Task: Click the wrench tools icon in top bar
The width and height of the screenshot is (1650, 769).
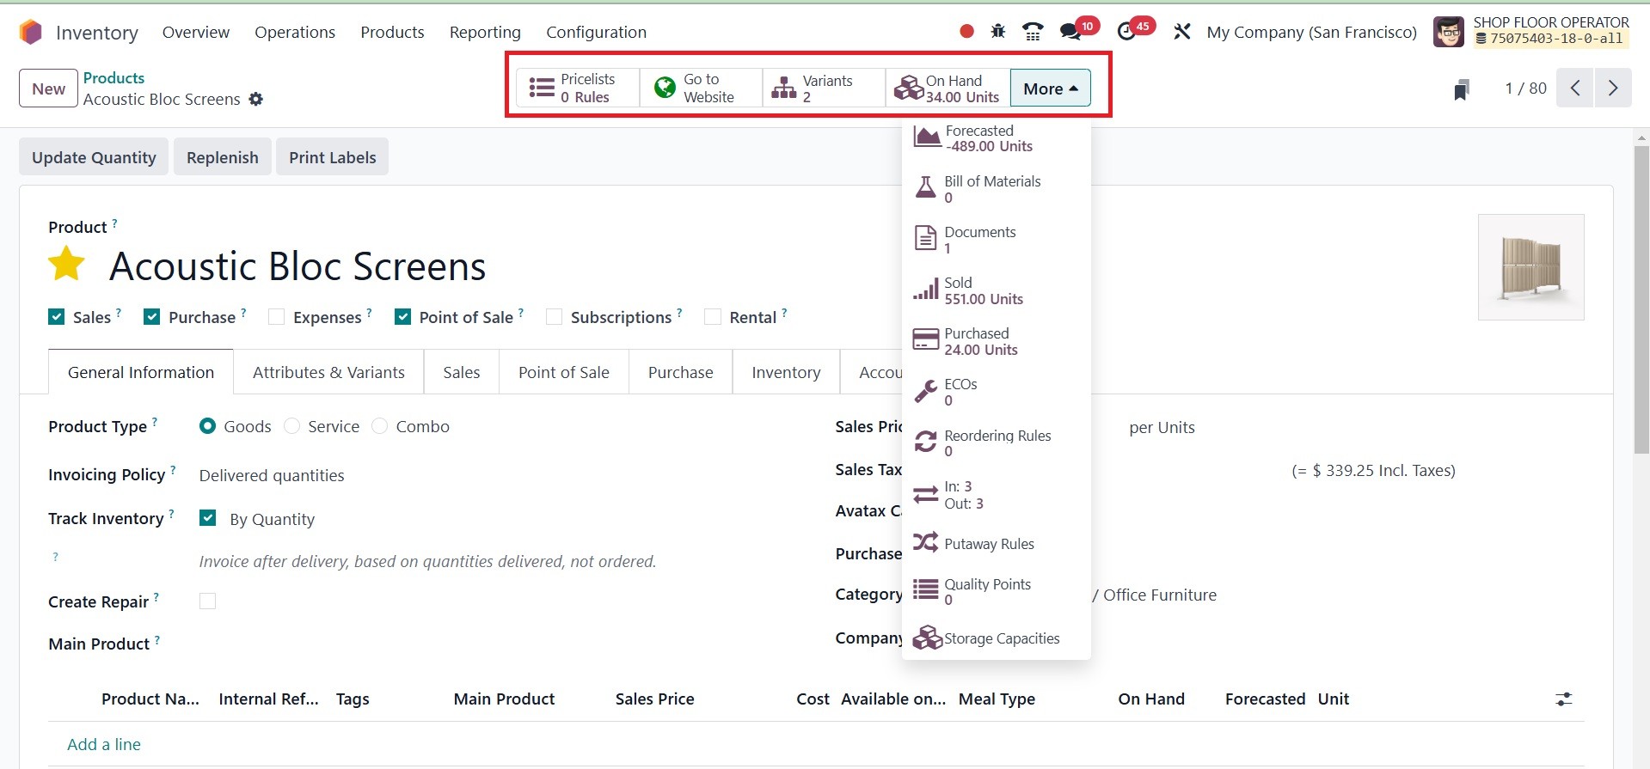Action: coord(1182,32)
